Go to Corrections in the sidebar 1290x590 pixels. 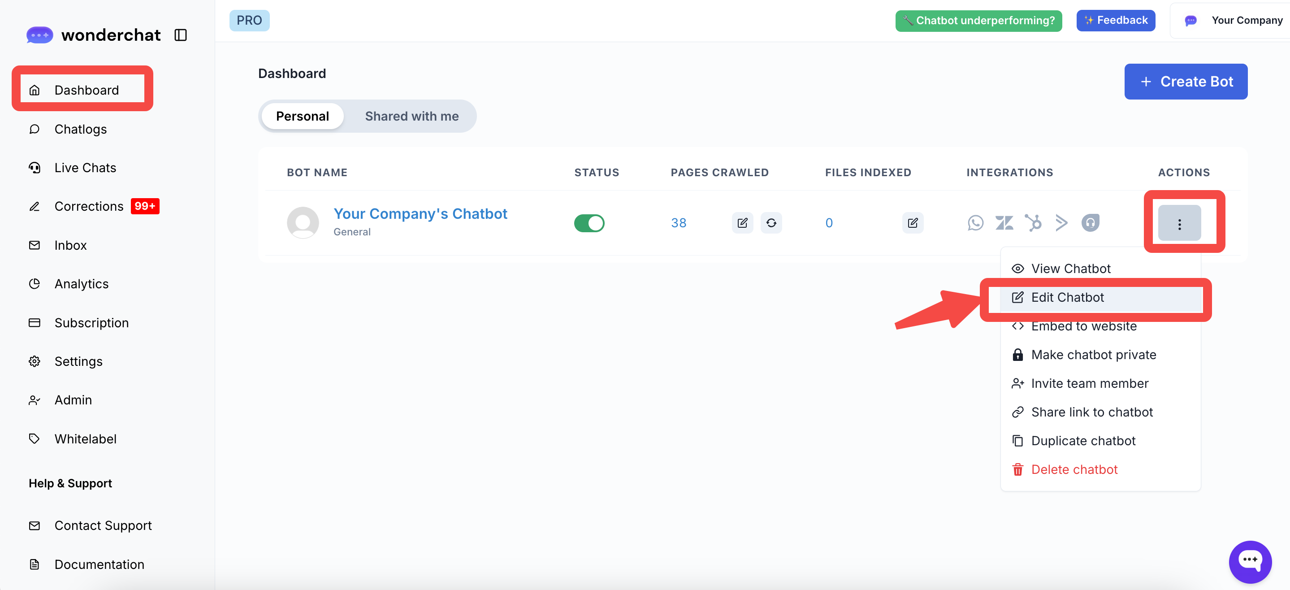click(89, 206)
